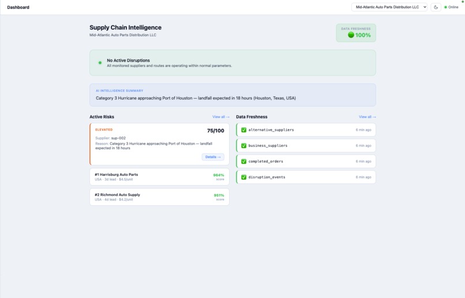
Task: Click the 75/100 risk score
Action: (216, 131)
